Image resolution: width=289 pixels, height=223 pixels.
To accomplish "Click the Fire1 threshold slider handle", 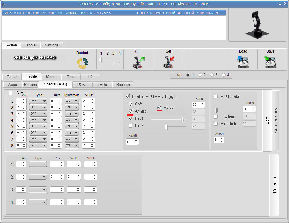I will 183,120.
